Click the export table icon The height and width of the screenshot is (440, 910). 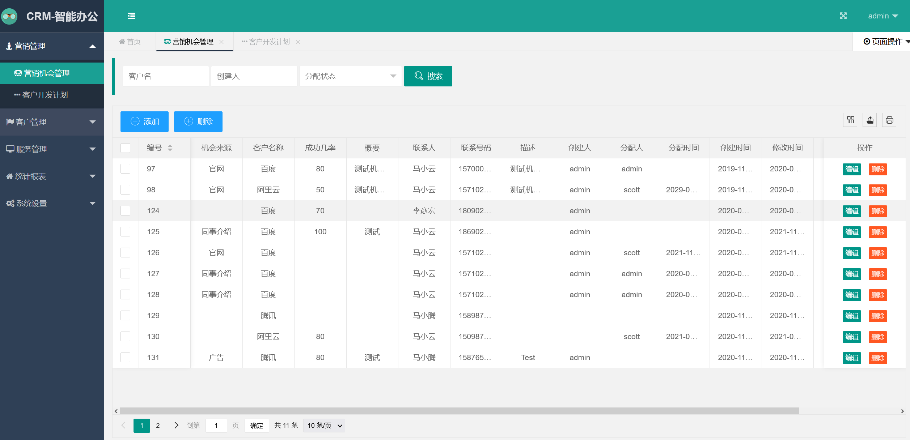[870, 120]
